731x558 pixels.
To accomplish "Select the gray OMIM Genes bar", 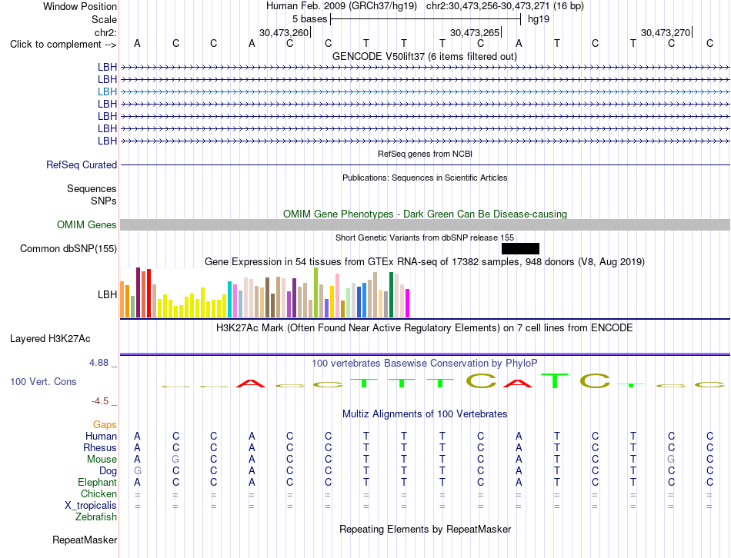I will point(425,225).
